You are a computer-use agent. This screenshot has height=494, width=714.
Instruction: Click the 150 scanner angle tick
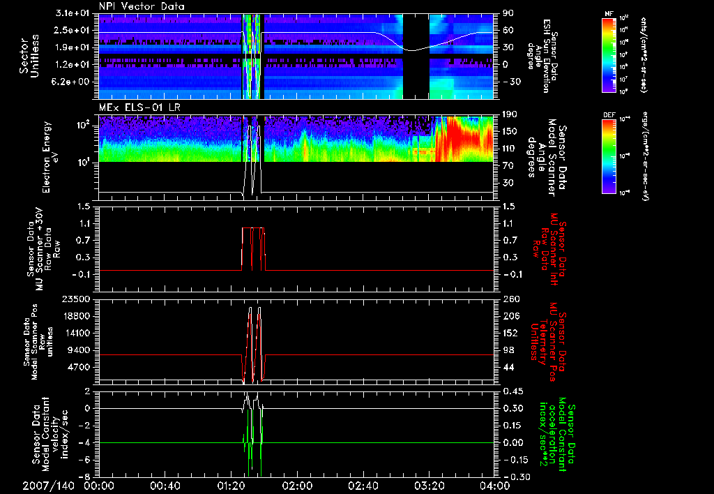tap(510, 131)
